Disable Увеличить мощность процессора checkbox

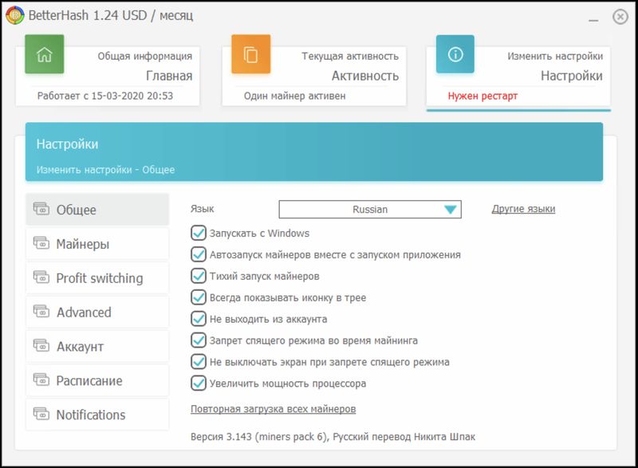(x=199, y=383)
